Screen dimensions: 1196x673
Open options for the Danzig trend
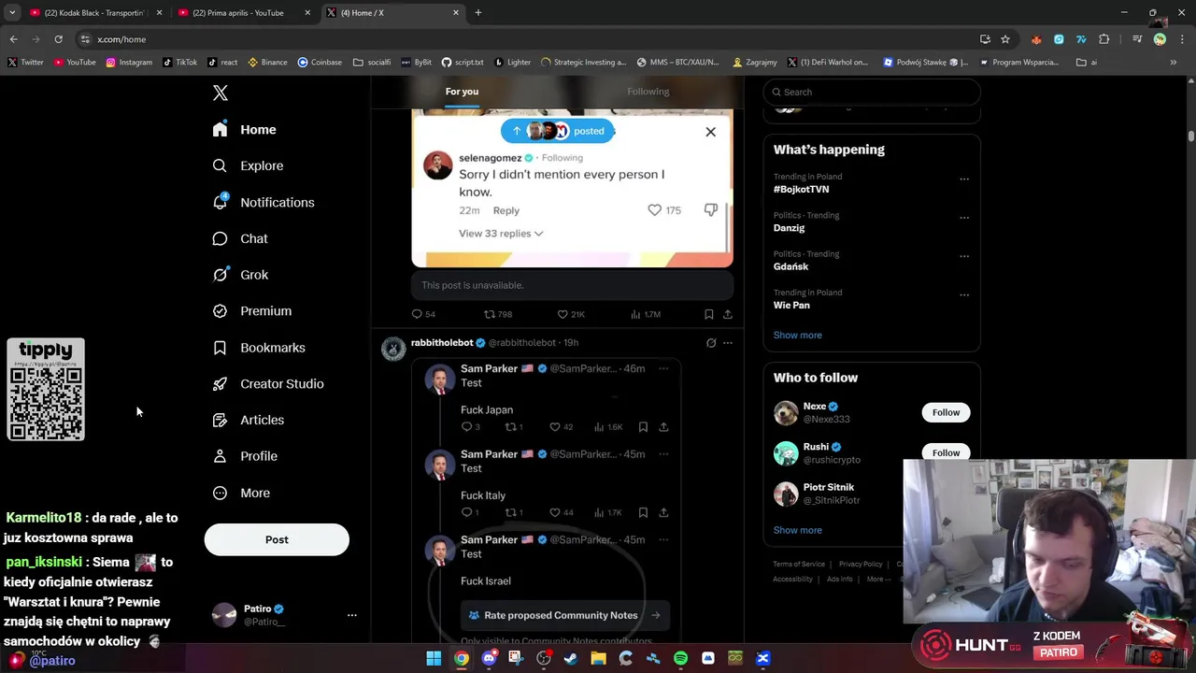(964, 218)
